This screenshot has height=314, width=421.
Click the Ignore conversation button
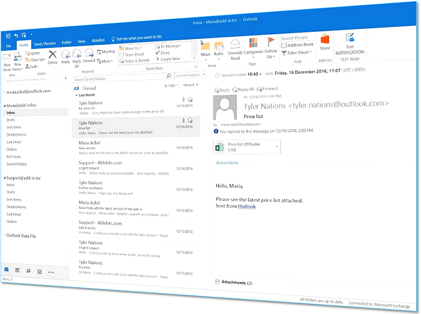[32, 53]
